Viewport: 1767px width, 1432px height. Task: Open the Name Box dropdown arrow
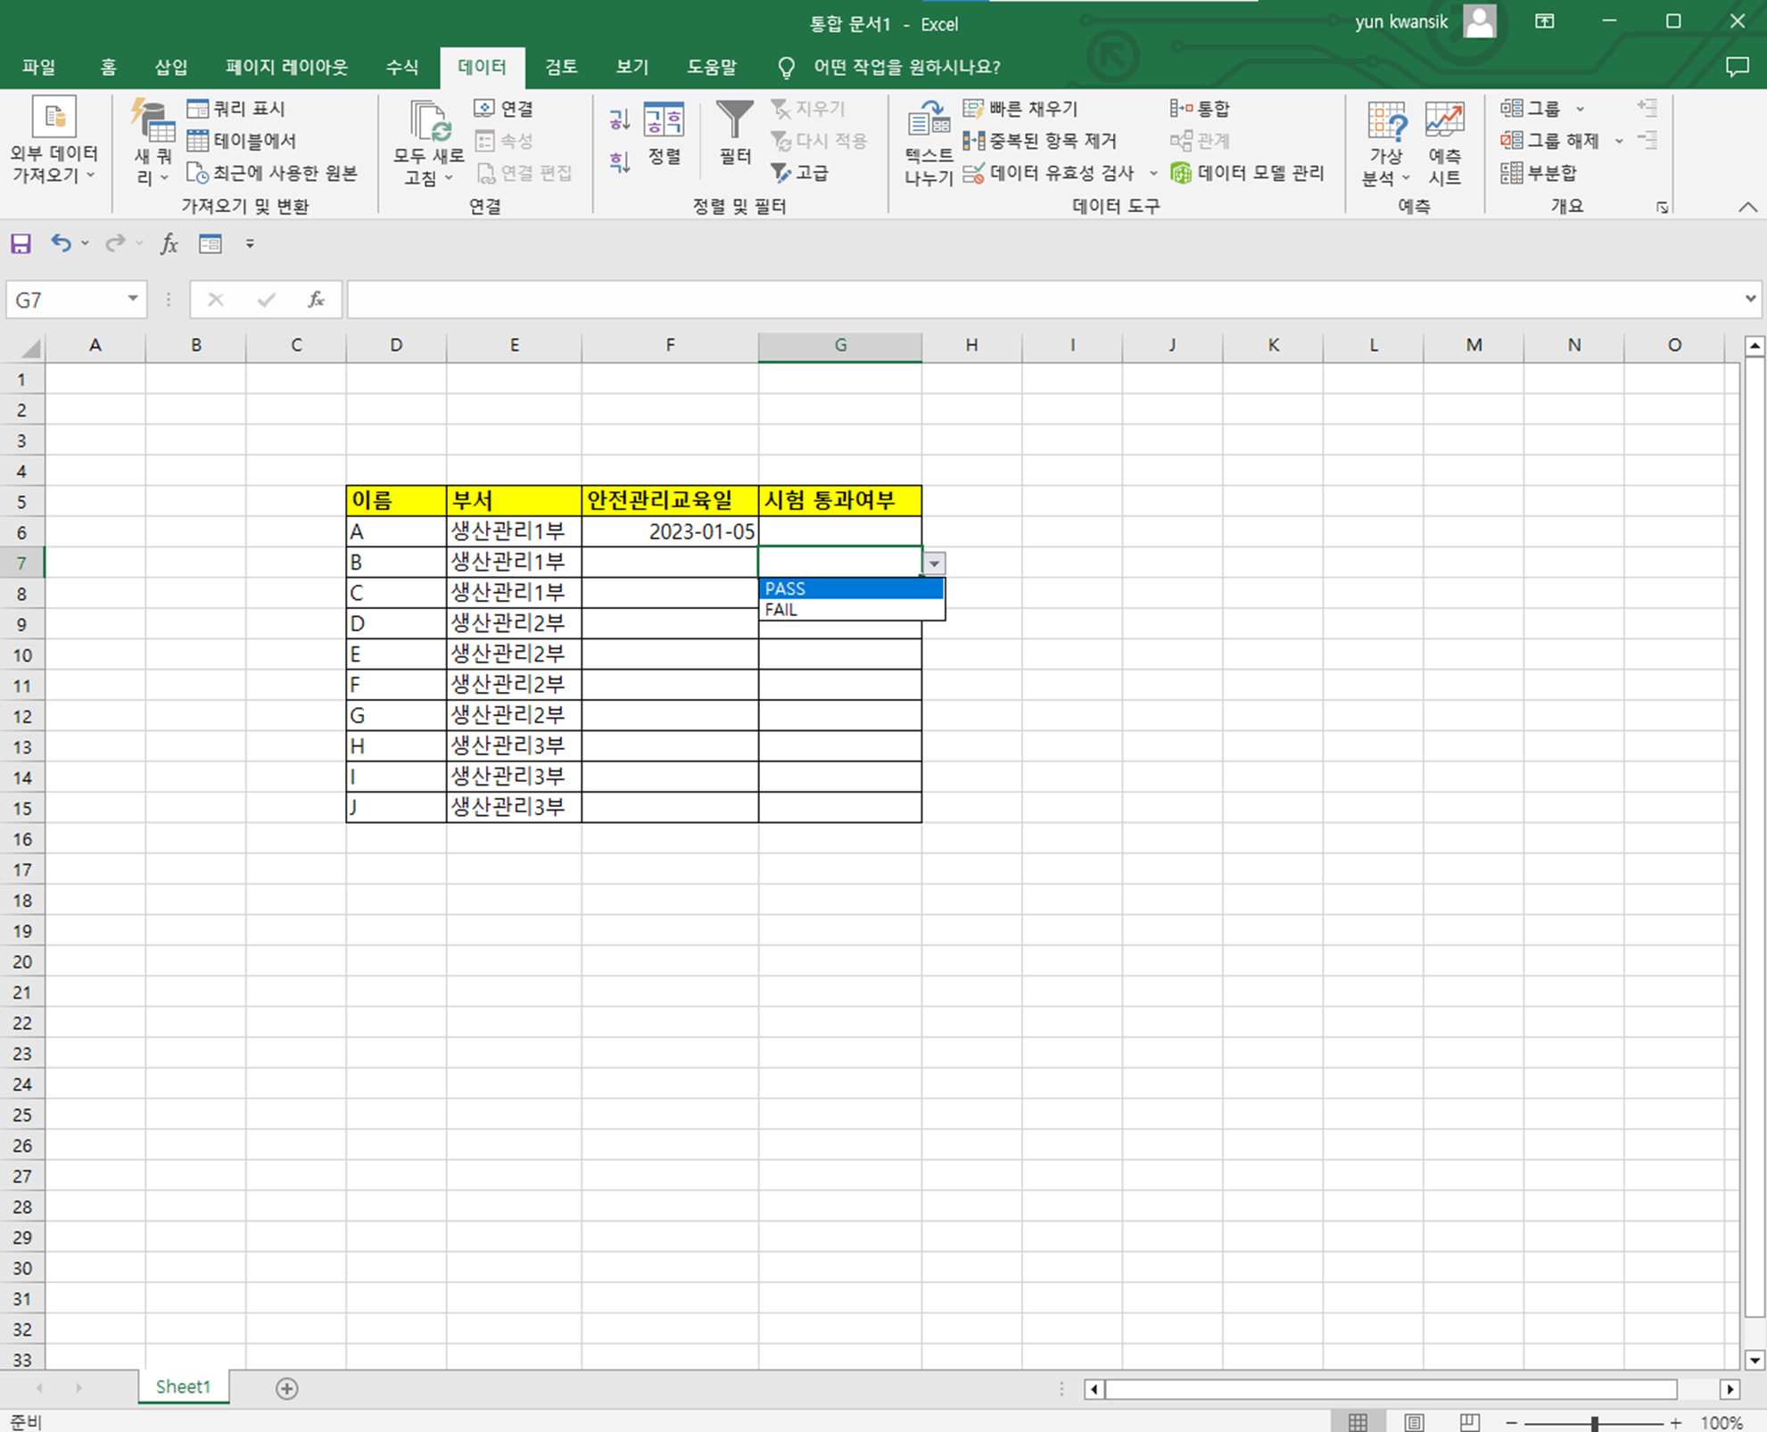click(132, 300)
